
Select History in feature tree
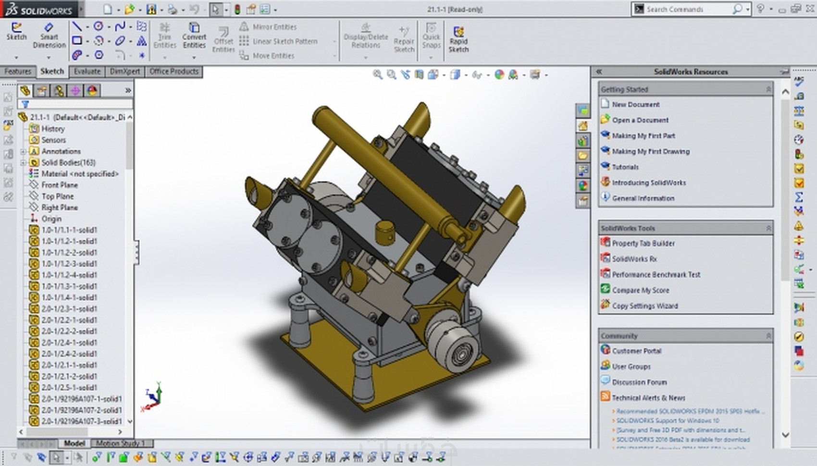53,129
